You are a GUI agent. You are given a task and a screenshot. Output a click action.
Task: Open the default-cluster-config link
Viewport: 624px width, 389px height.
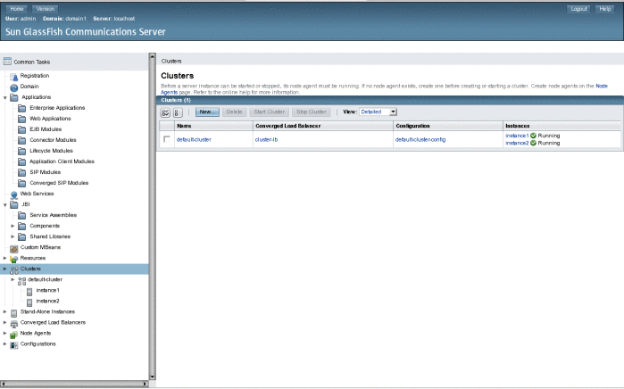(x=420, y=139)
